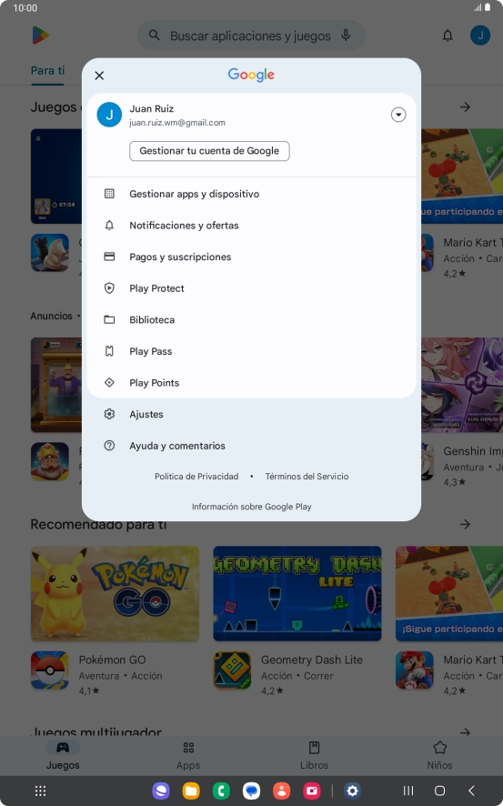The image size is (503, 806).
Task: Open Biblioteca folder icon
Action: tap(109, 319)
